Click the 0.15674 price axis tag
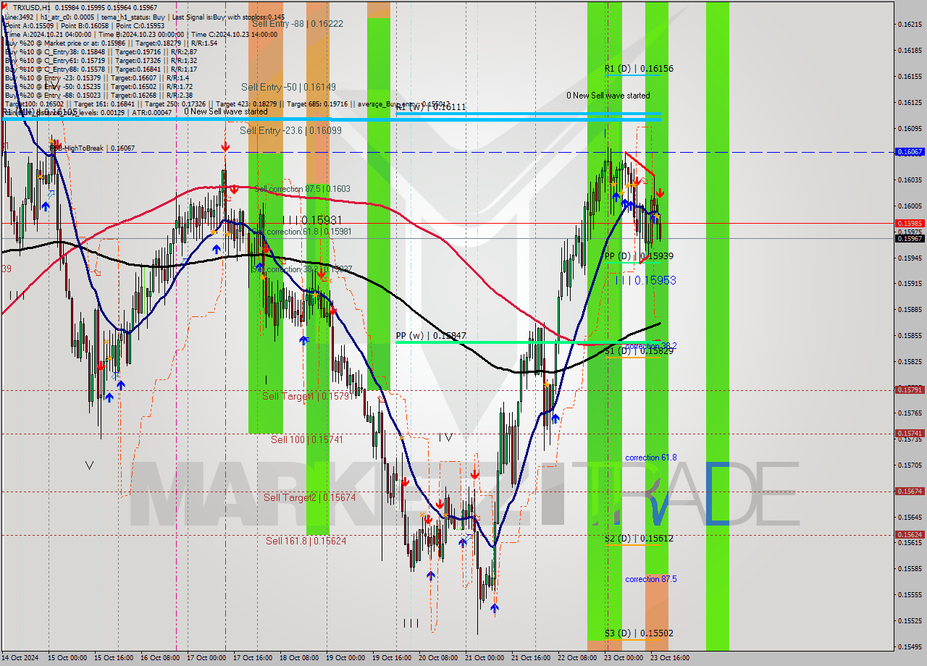 point(910,491)
